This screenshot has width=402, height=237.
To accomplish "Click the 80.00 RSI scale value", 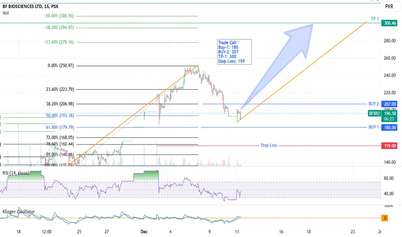I will click(x=389, y=178).
